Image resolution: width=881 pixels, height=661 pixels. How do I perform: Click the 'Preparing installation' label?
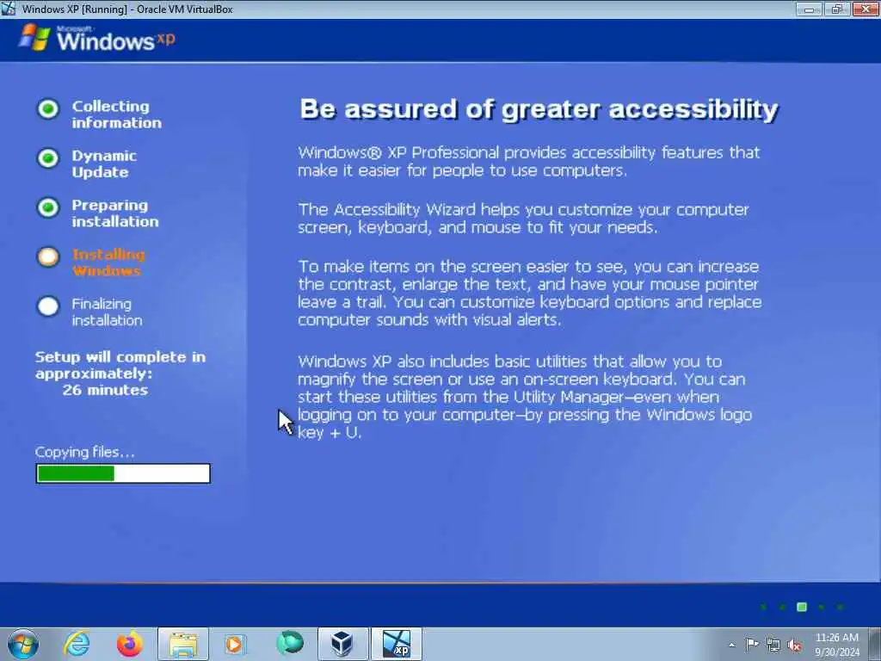115,213
